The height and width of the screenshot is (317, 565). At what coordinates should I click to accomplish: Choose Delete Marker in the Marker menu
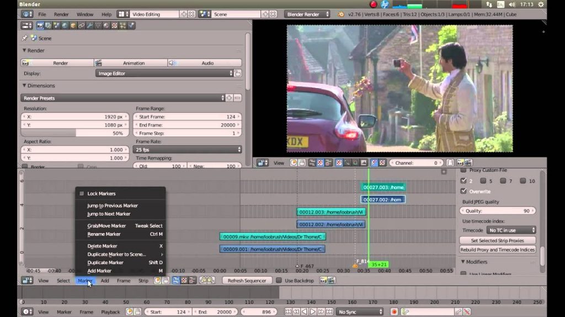pyautogui.click(x=102, y=246)
